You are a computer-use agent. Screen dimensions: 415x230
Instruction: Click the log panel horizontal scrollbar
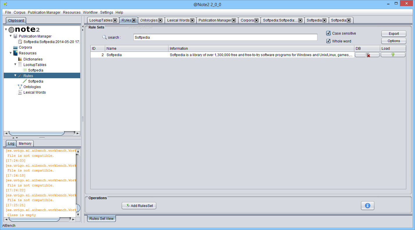(x=34, y=219)
